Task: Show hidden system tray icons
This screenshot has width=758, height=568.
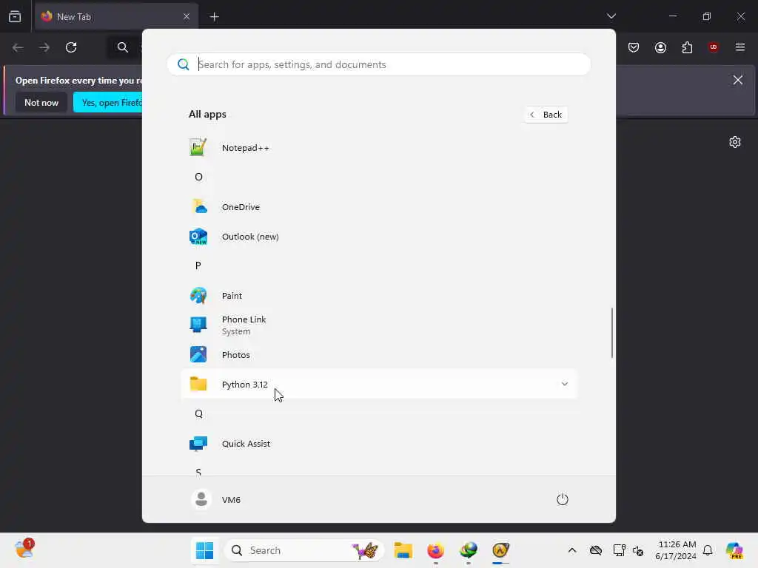Action: (572, 550)
